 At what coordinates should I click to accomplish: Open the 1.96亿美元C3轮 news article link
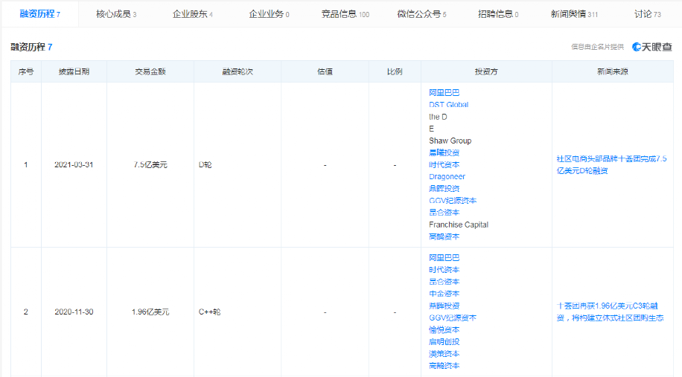point(610,312)
